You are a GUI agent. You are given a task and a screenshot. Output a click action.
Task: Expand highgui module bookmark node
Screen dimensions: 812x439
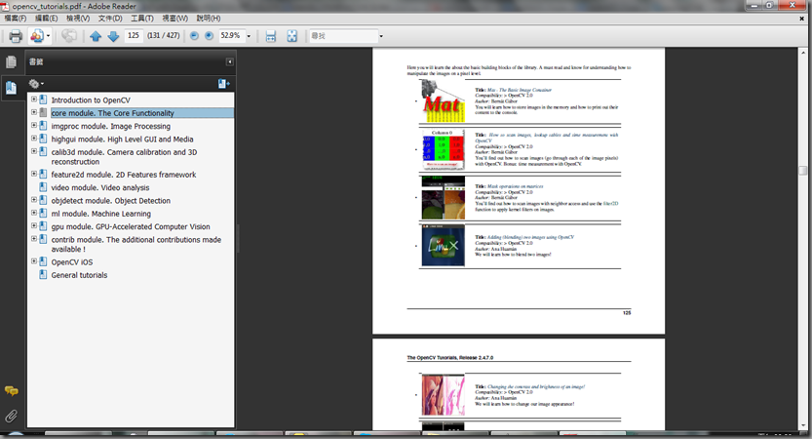pyautogui.click(x=34, y=138)
